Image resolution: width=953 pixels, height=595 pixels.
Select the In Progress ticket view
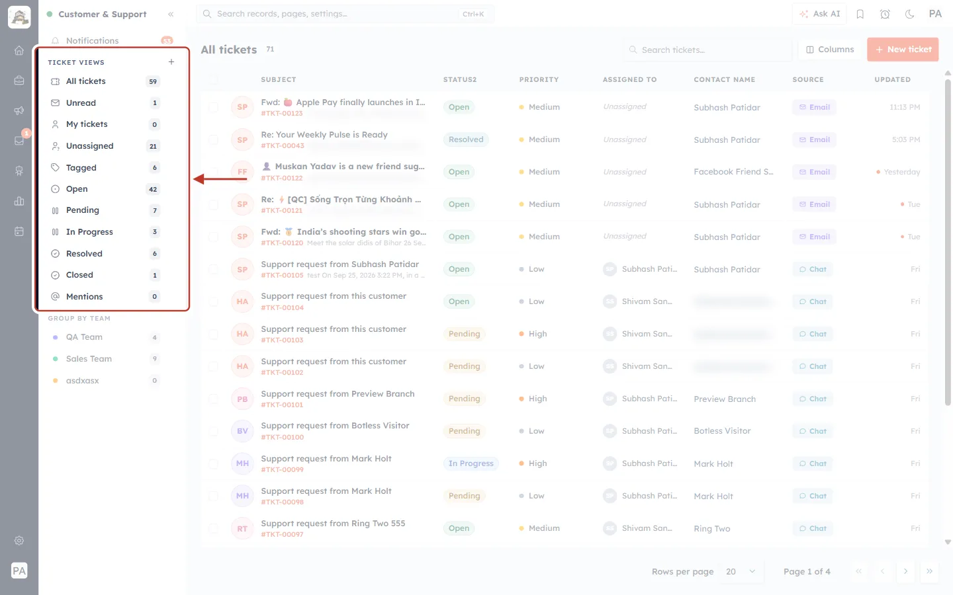(x=106, y=232)
